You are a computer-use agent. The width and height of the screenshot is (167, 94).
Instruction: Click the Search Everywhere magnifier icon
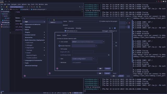[80, 7]
